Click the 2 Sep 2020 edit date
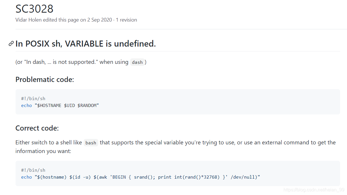Image resolution: width=347 pixels, height=195 pixels. click(x=100, y=20)
